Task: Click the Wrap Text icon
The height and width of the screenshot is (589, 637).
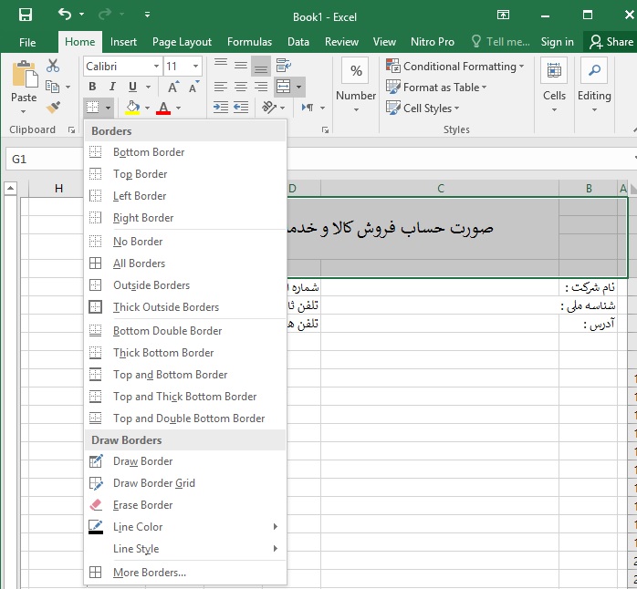Action: tap(283, 66)
